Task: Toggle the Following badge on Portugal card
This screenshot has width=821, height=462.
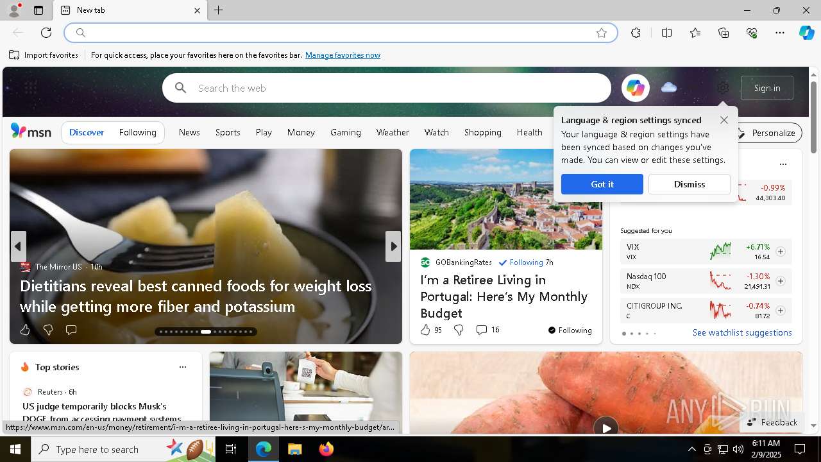Action: coord(570,330)
